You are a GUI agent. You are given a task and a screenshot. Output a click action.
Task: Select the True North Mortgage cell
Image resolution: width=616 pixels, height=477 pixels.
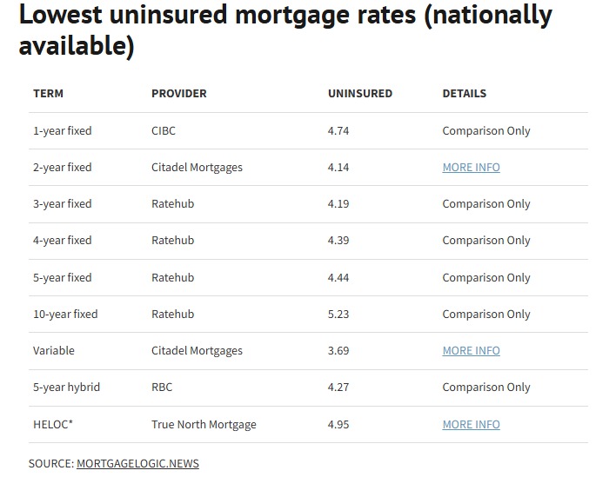click(x=204, y=424)
